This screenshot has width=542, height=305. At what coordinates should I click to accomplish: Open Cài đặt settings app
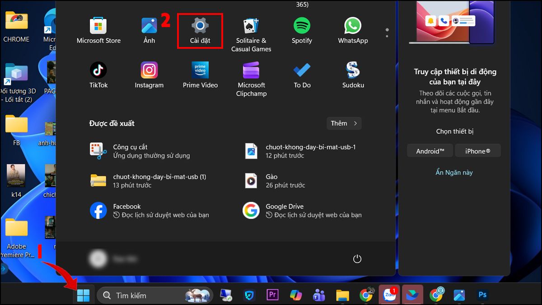(x=200, y=31)
